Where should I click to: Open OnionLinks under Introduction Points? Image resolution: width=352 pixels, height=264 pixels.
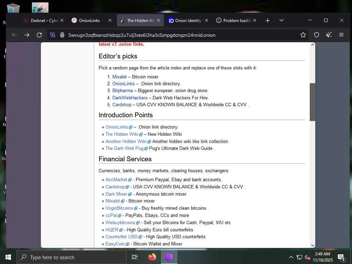117,127
